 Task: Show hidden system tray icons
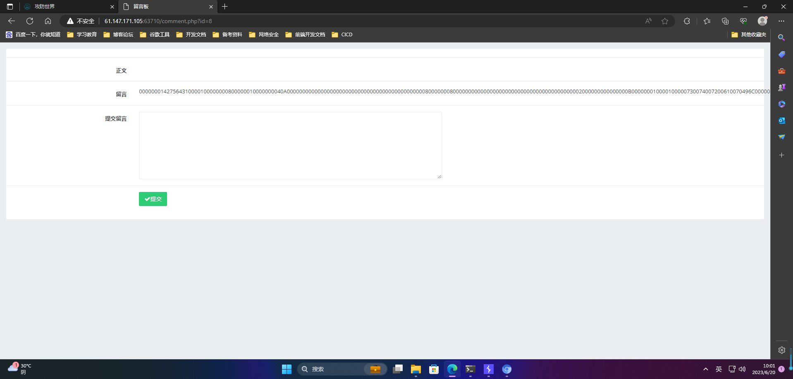click(706, 369)
